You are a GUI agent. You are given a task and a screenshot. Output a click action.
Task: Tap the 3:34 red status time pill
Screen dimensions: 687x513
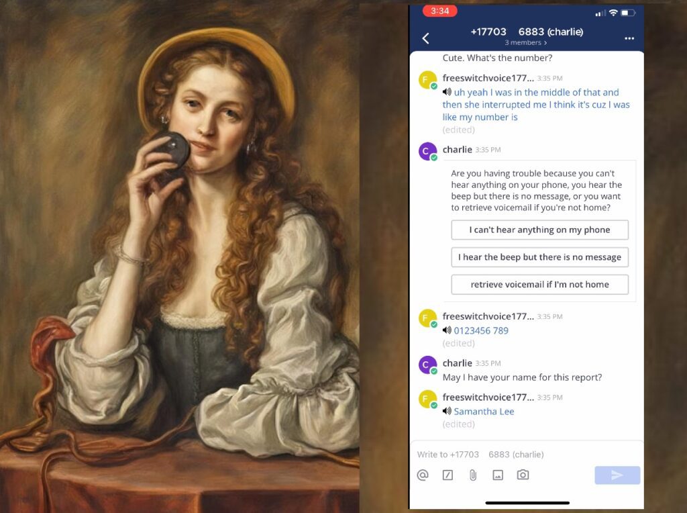(440, 11)
